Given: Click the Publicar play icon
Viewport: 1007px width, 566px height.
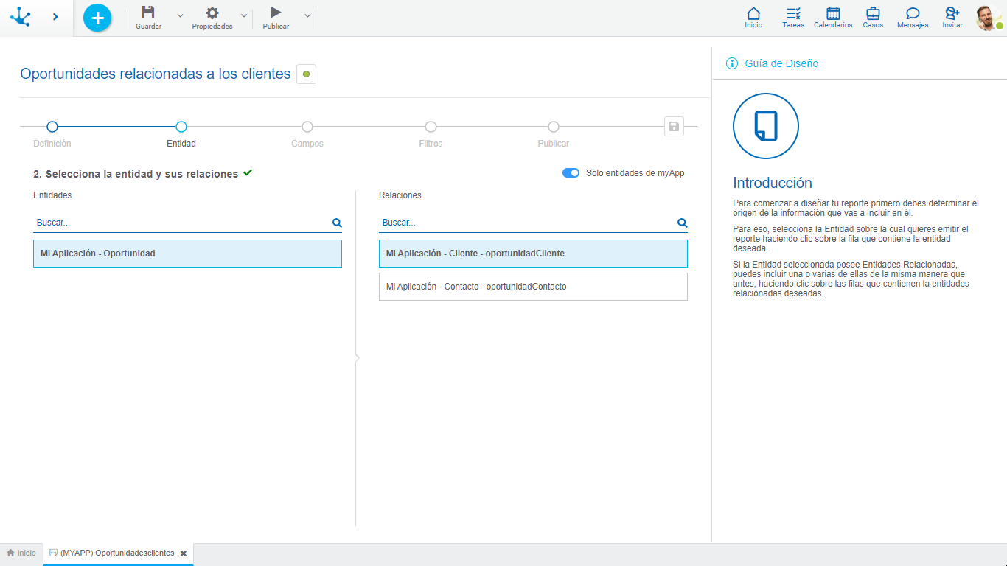Looking at the screenshot, I should point(276,13).
